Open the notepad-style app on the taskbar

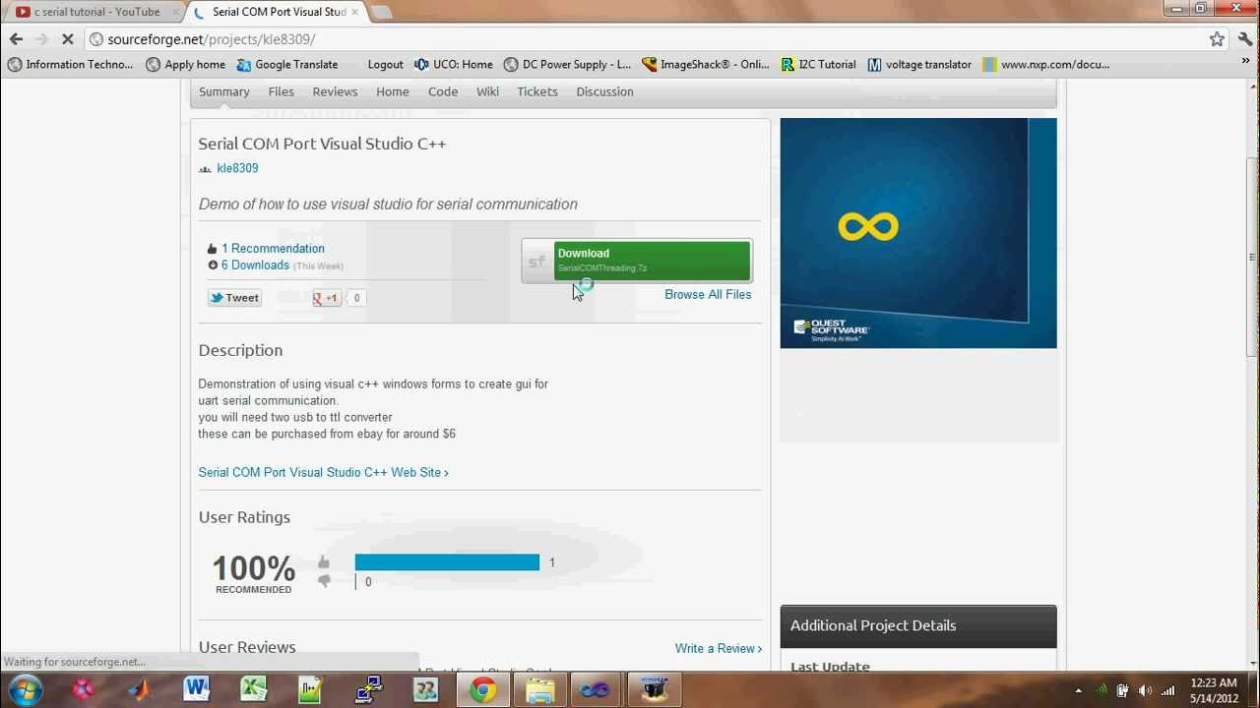click(x=311, y=689)
